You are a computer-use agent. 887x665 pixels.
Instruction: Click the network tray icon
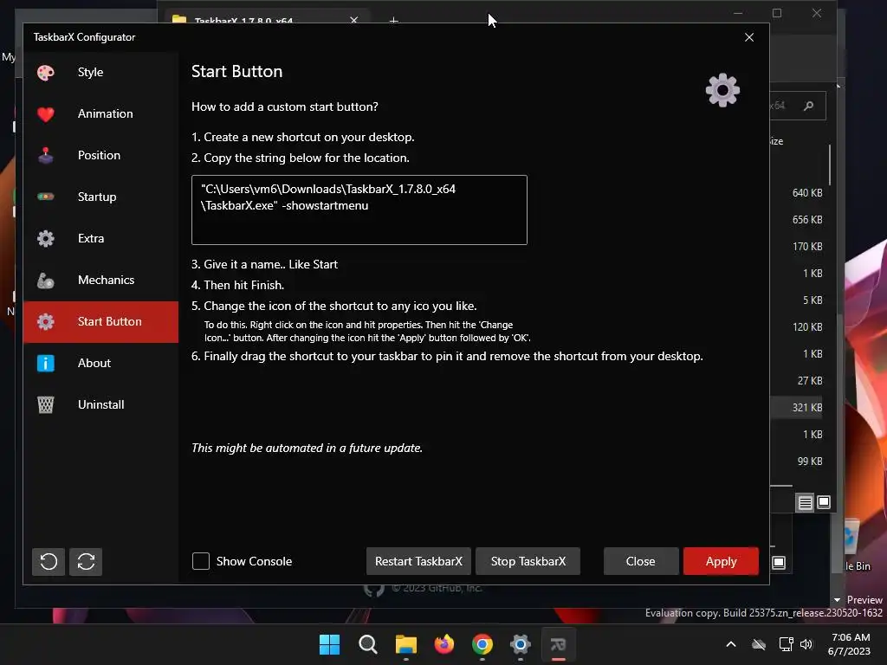click(786, 644)
